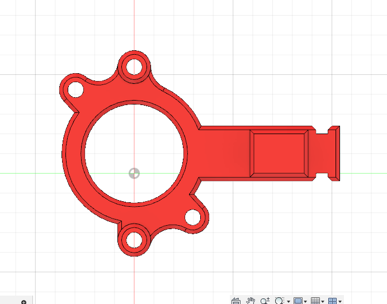Click the Look At camera icon
The height and width of the screenshot is (304, 387).
pos(235,301)
